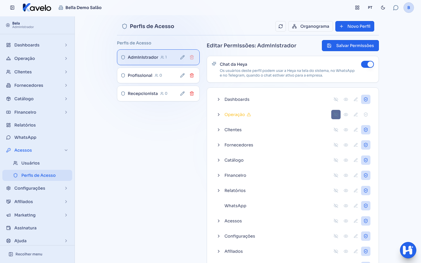Toggle the sidebar panel icon beside the Kavelo logo
Image resolution: width=421 pixels, height=263 pixels.
[x=12, y=8]
